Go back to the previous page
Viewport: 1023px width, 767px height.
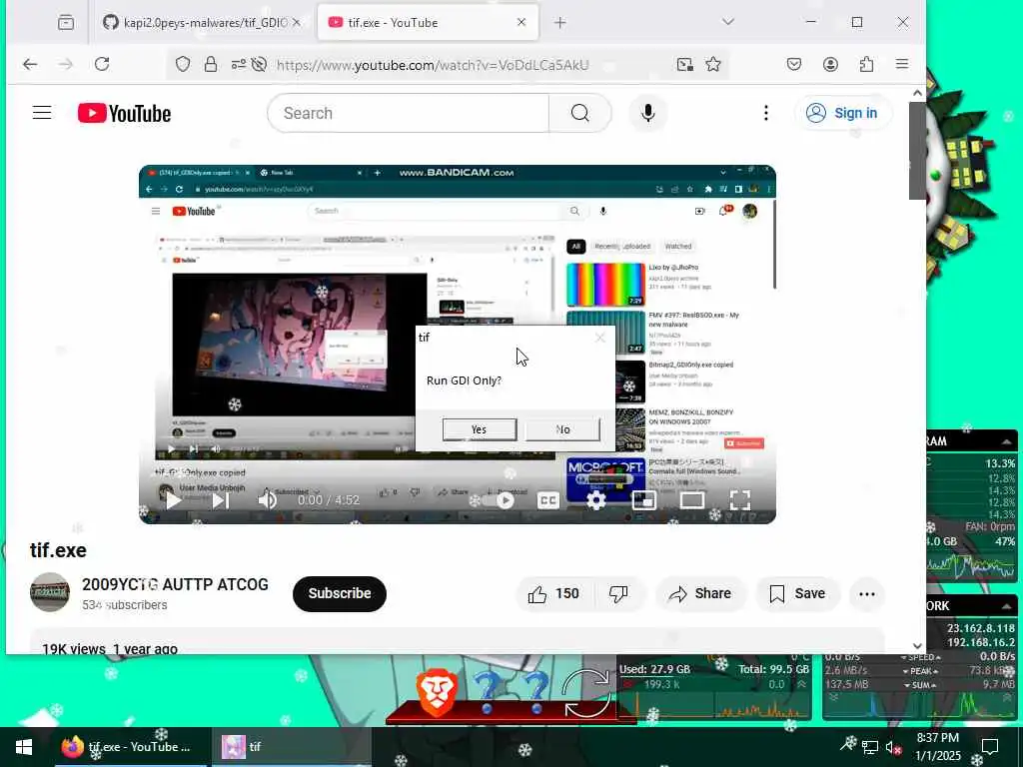(x=30, y=64)
